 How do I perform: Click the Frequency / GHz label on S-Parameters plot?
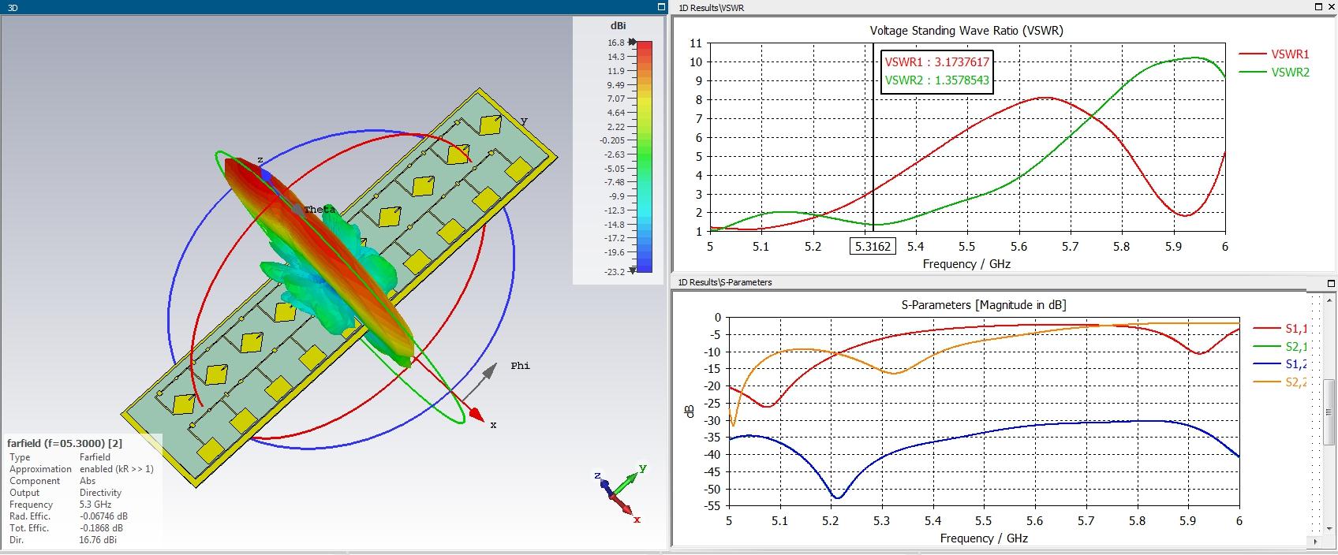[x=984, y=538]
